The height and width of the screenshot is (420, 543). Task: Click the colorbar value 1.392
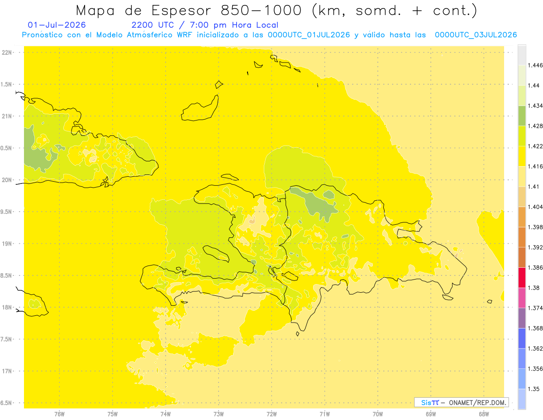click(536, 247)
